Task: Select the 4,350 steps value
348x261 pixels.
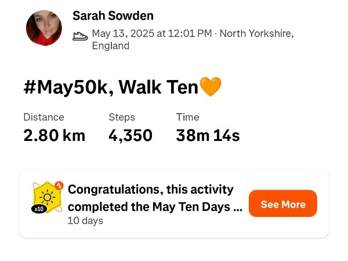Action: coord(130,136)
